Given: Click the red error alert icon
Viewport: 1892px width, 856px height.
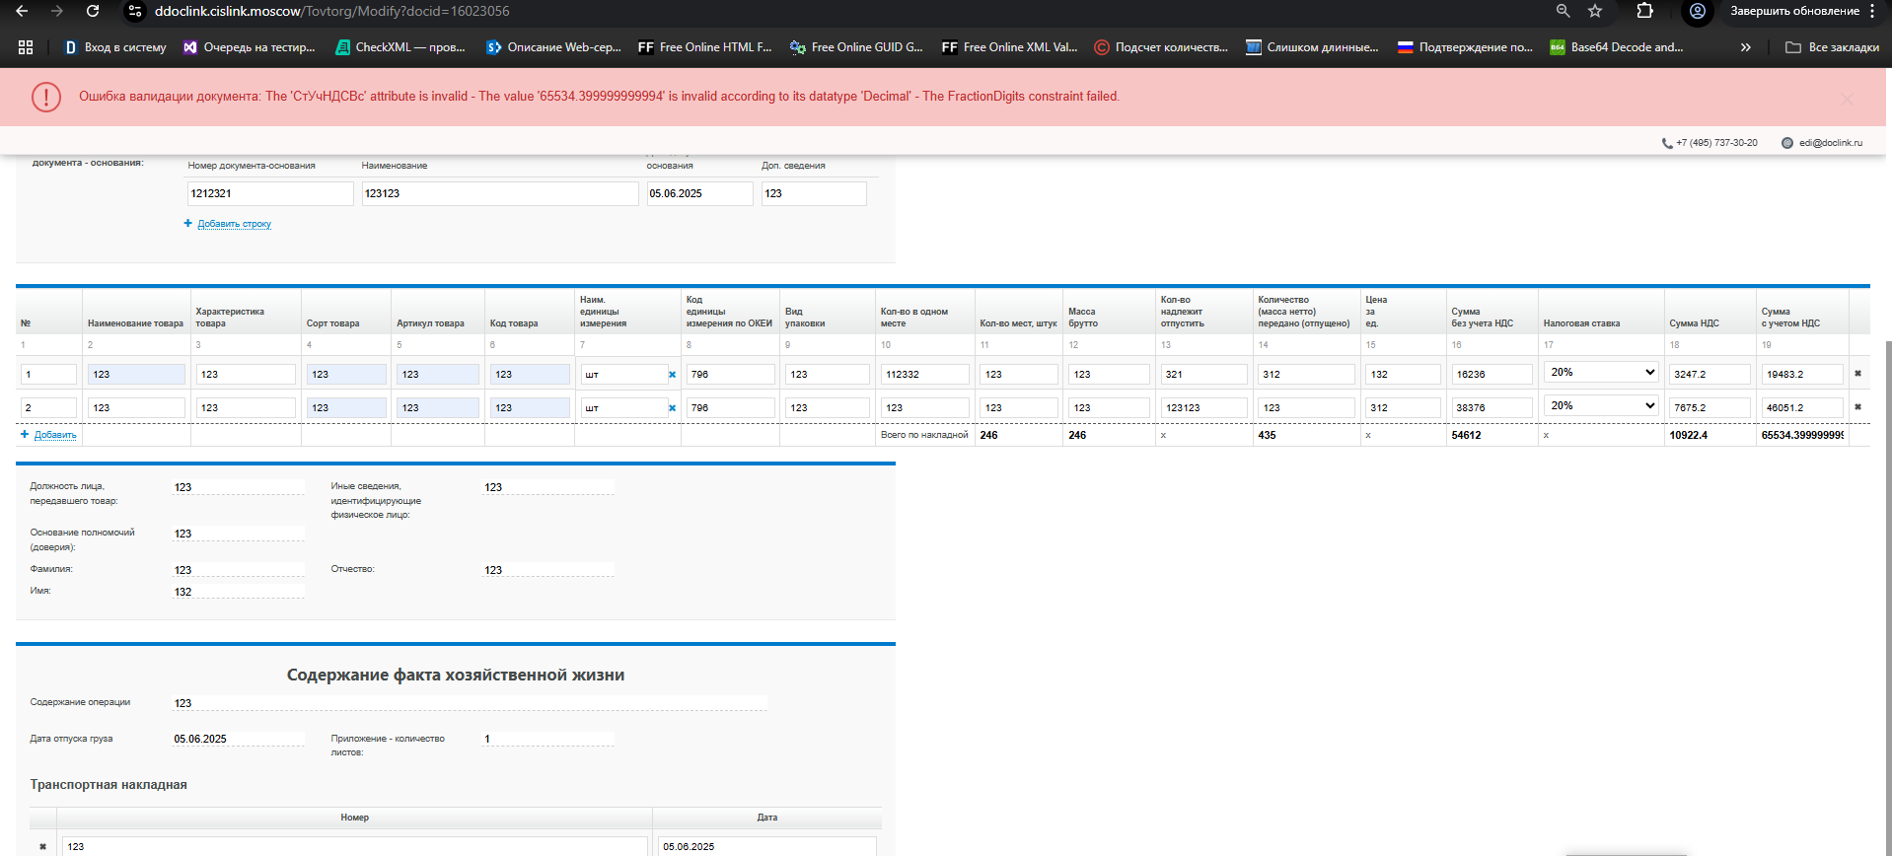Looking at the screenshot, I should click(x=46, y=97).
